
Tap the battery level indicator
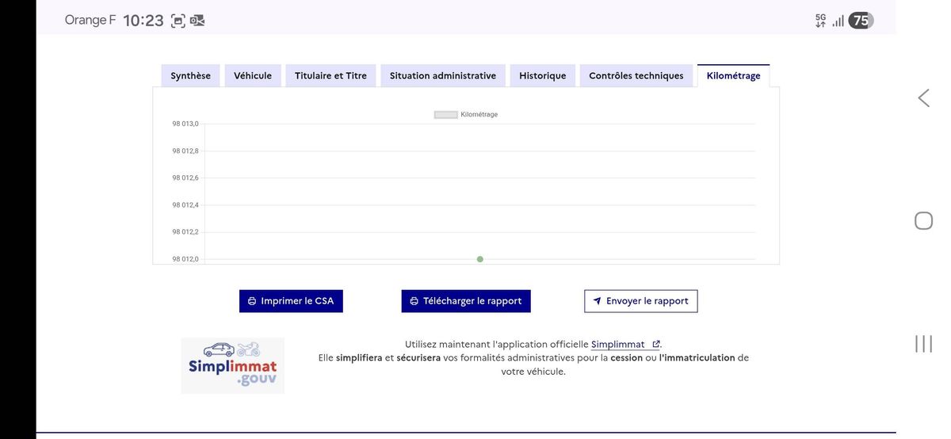coord(861,21)
